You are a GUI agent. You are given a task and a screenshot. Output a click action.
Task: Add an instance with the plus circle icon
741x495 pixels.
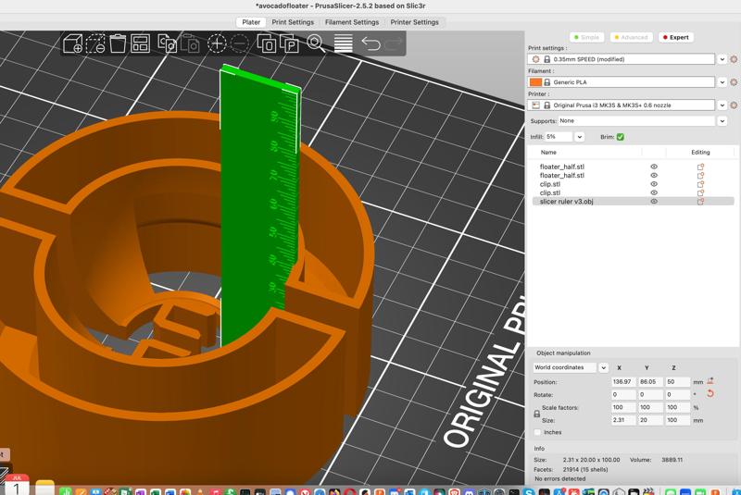coord(217,43)
